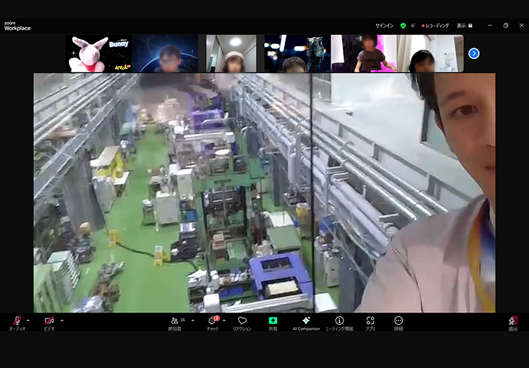Show next participants with the blue arrow

pyautogui.click(x=474, y=54)
